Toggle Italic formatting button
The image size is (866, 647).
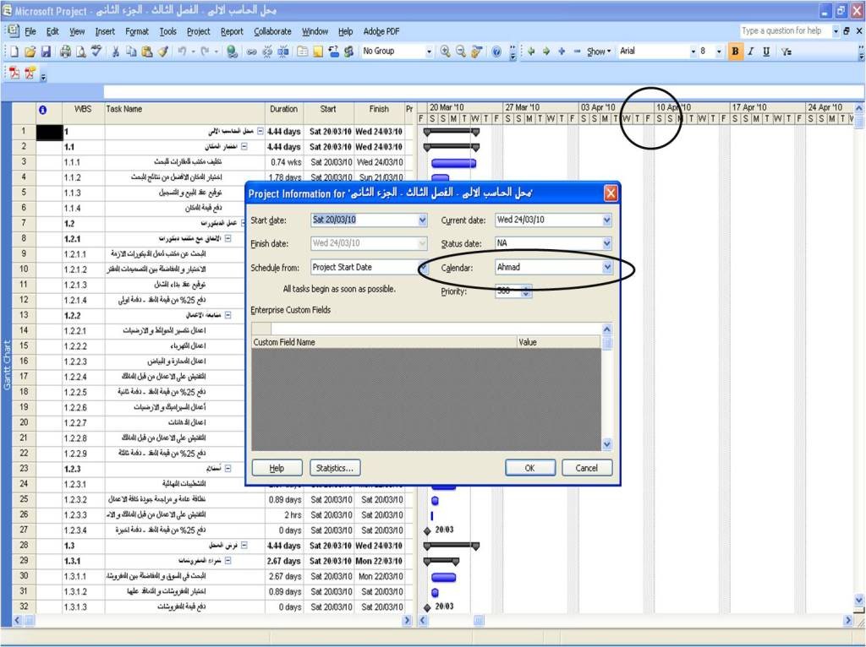click(751, 52)
